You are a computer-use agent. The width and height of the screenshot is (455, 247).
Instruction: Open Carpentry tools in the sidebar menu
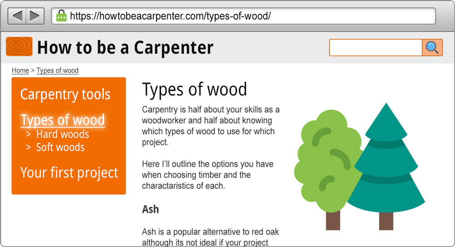(65, 94)
